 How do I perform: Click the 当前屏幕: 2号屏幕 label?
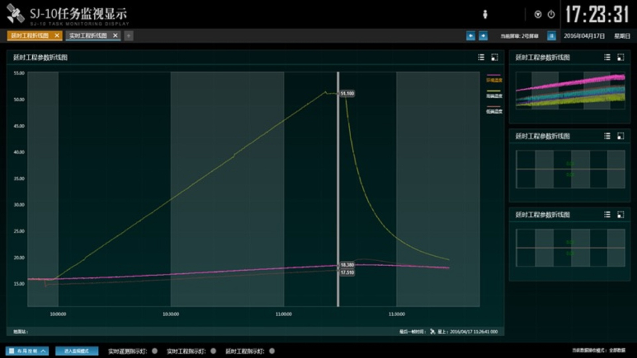(521, 36)
